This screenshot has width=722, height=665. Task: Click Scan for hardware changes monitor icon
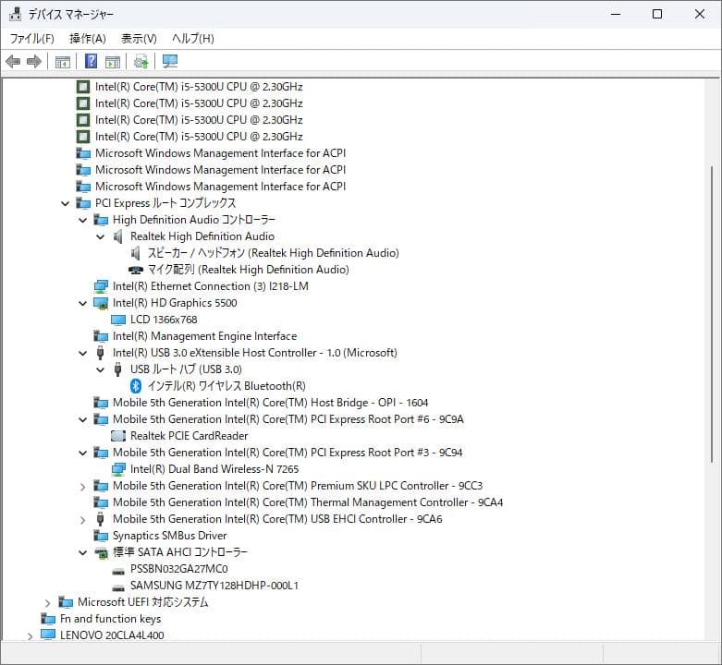(x=170, y=61)
